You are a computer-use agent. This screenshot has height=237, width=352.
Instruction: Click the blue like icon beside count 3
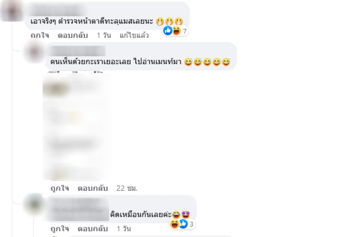tap(183, 224)
